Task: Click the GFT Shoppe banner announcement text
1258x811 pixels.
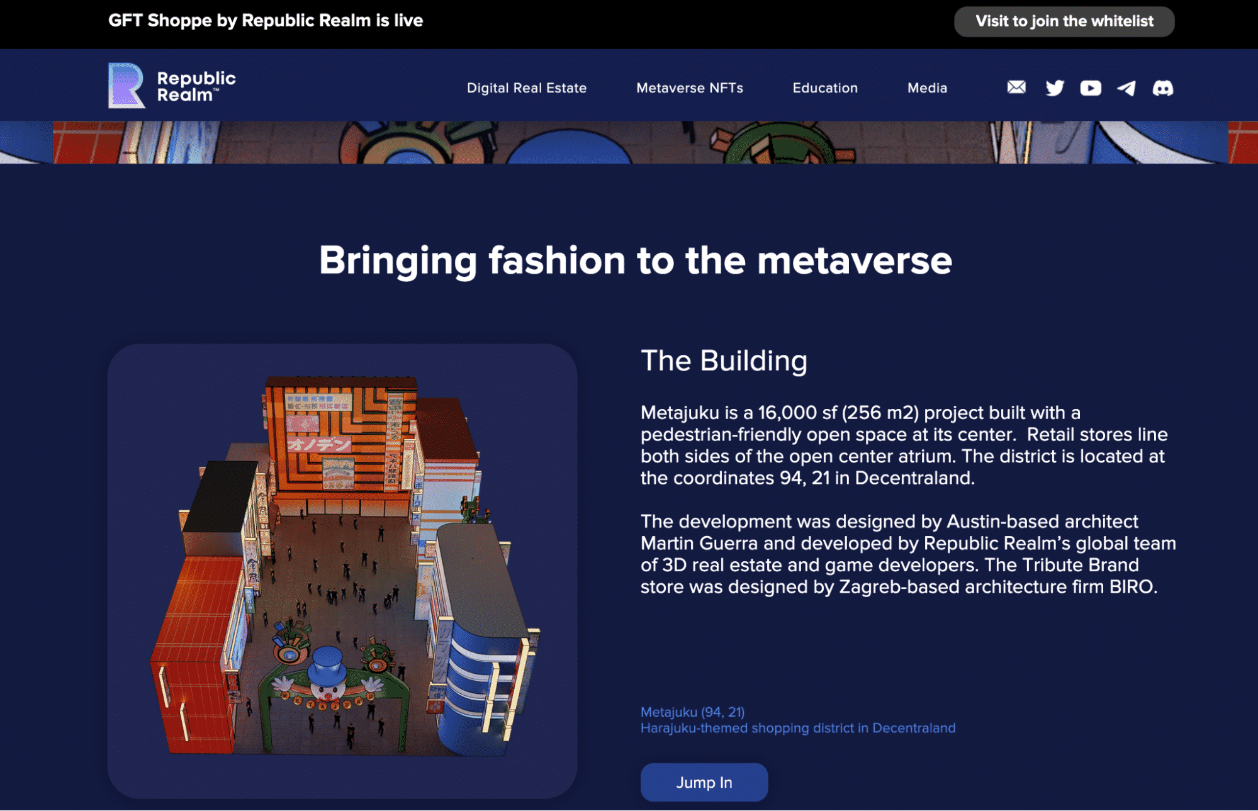Action: 266,21
